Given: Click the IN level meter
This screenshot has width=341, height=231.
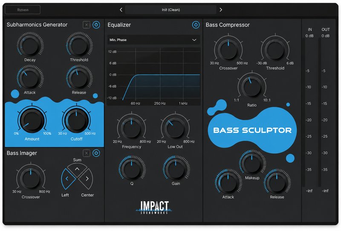Looking at the screenshot, I should pyautogui.click(x=304, y=112).
